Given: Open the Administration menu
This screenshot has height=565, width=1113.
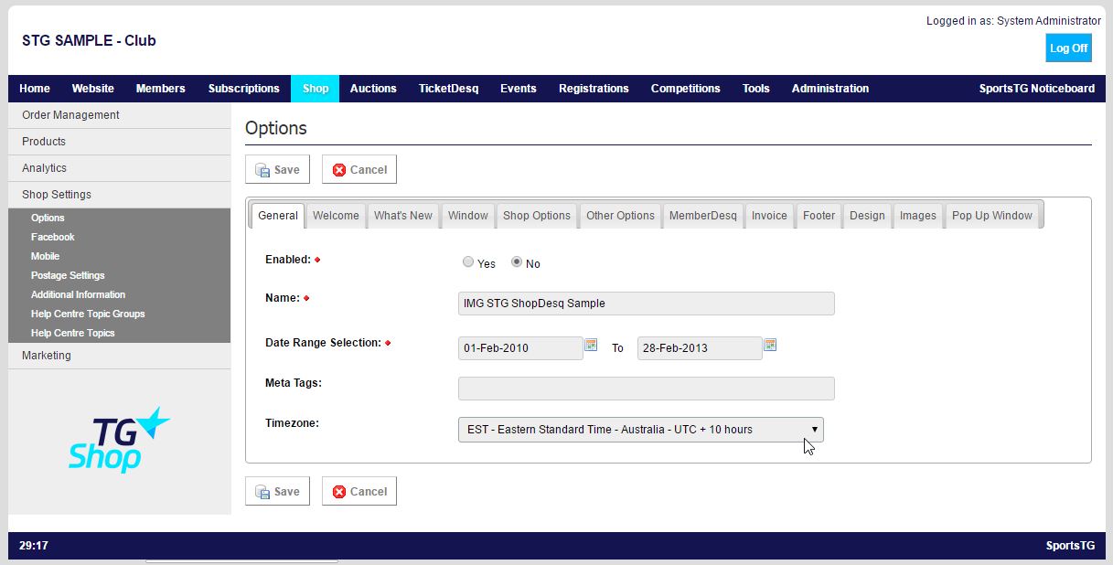Looking at the screenshot, I should click(x=830, y=89).
